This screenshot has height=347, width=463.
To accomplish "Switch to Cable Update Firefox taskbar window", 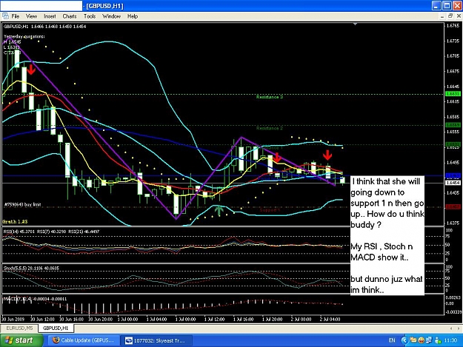I will point(83,340).
